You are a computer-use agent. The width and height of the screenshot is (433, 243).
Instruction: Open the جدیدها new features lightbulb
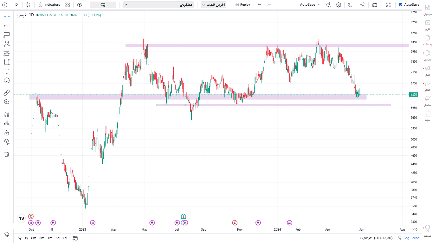[x=428, y=231]
